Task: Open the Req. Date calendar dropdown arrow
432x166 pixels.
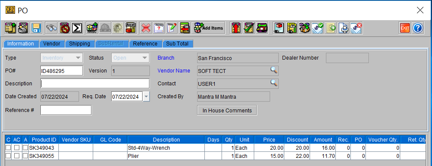Action: coord(146,97)
